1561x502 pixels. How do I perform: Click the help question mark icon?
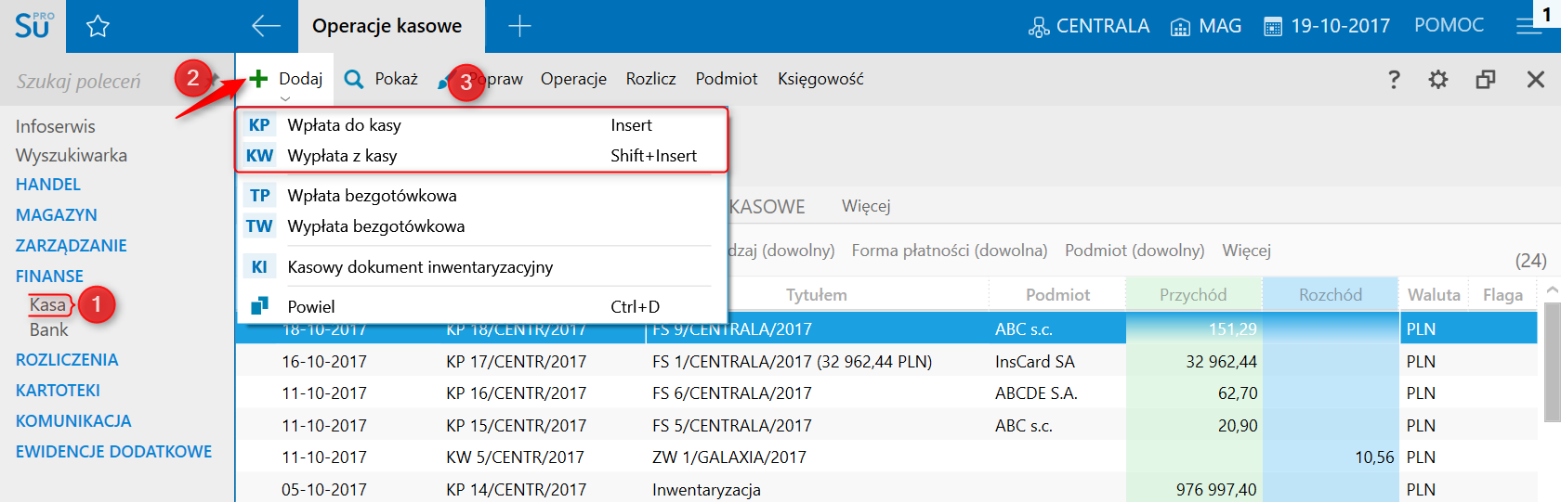point(1393,80)
